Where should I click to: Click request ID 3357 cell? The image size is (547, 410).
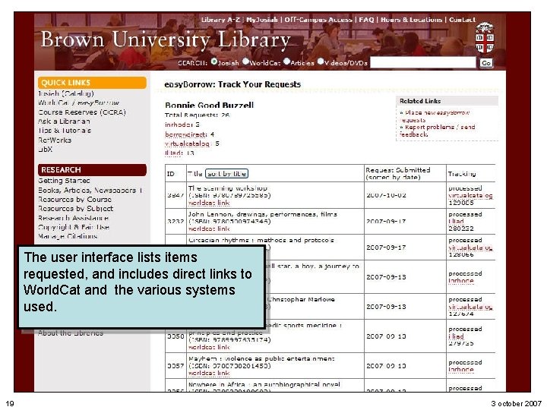pyautogui.click(x=175, y=366)
